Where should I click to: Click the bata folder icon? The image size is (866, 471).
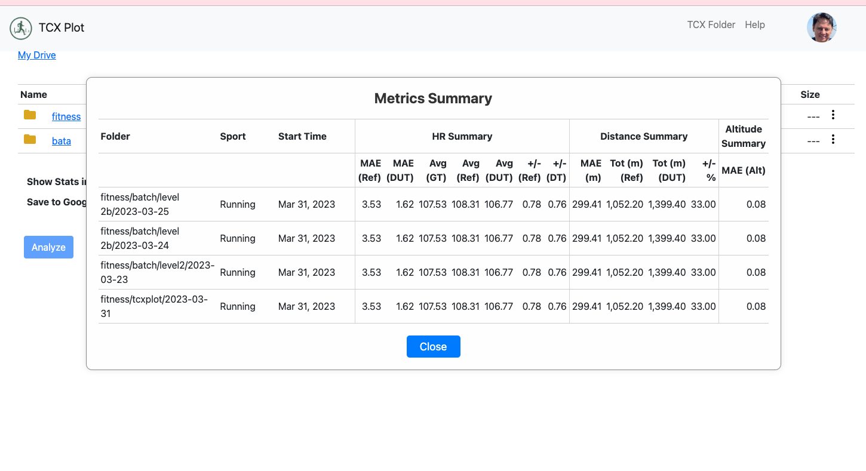click(30, 139)
